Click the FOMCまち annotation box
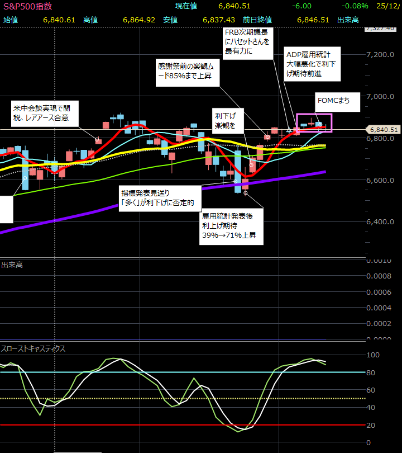The width and height of the screenshot is (402, 453). pyautogui.click(x=334, y=101)
